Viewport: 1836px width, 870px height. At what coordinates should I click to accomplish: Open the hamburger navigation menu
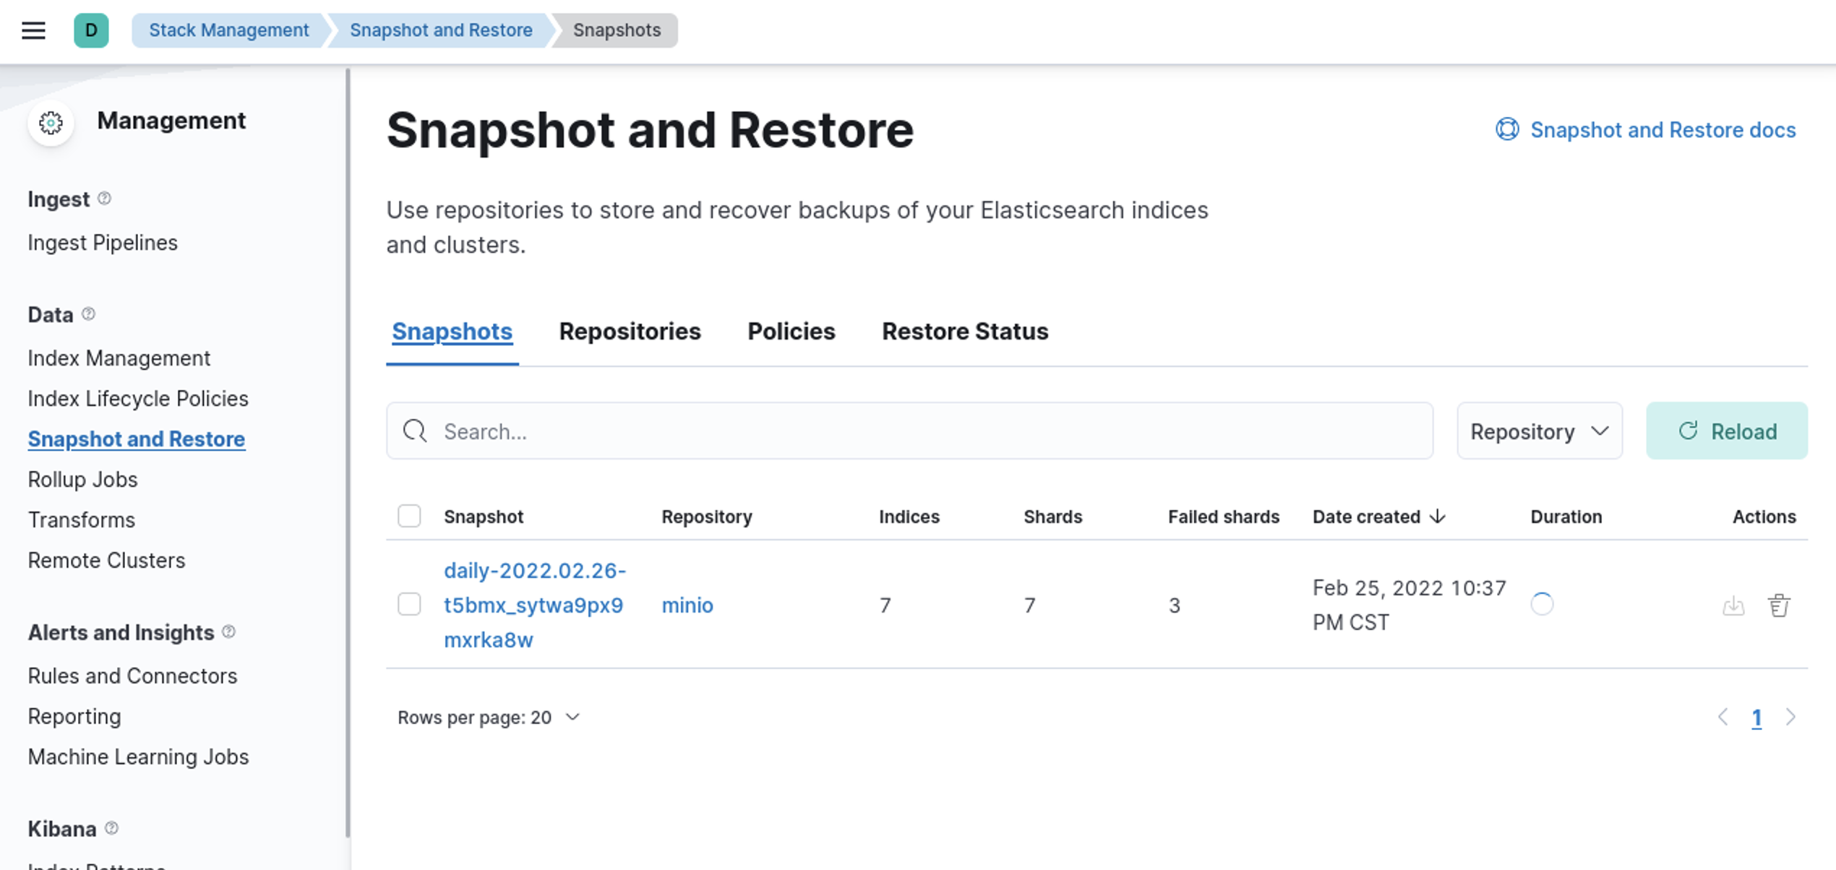coord(33,30)
